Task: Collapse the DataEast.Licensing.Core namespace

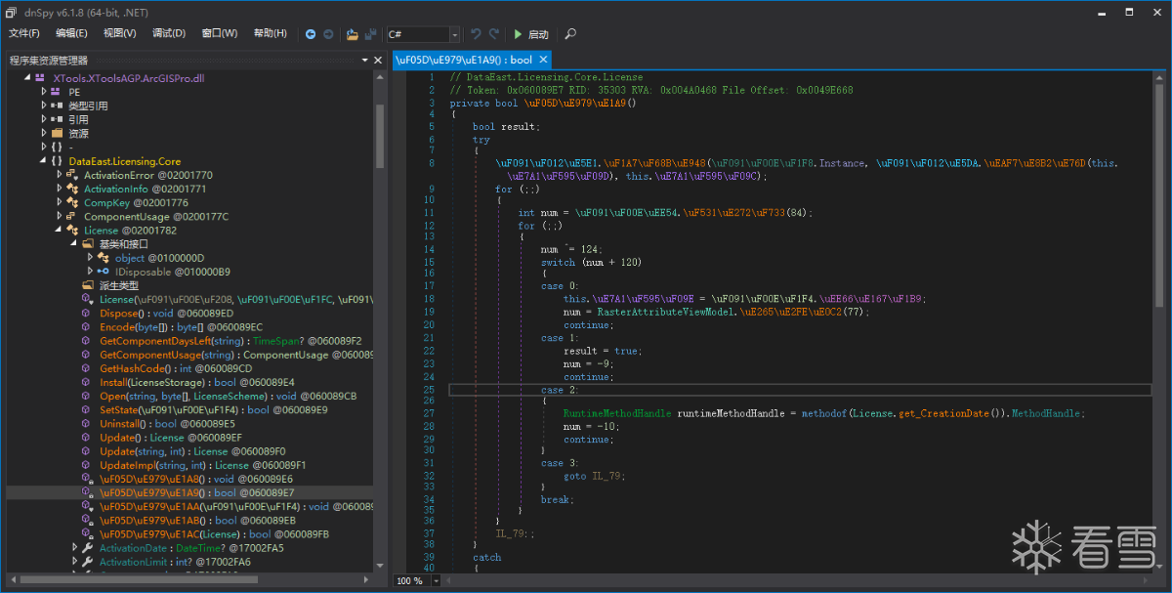Action: pos(44,161)
